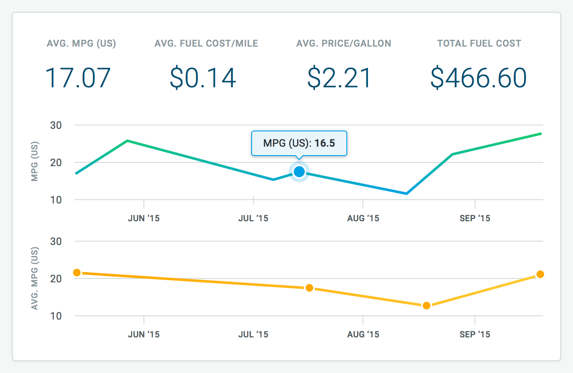Click AUG '15 label on the lower chart
573x373 pixels.
click(x=363, y=334)
